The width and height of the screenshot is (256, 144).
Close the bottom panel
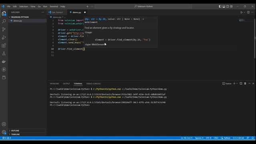click(253, 84)
